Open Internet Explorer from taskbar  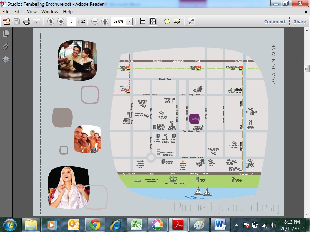[x=116, y=225]
